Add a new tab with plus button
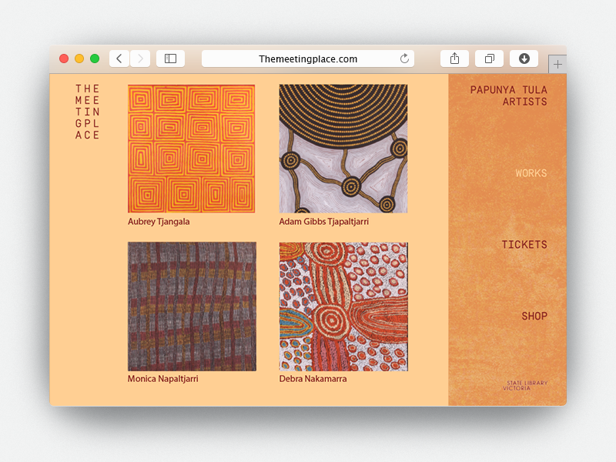The height and width of the screenshot is (462, 616). [x=557, y=64]
